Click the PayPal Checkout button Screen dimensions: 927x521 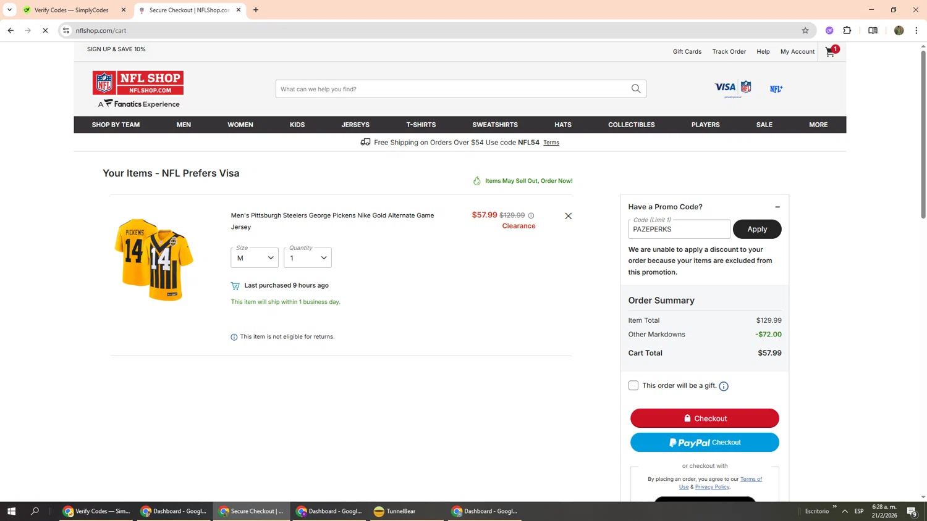coord(705,443)
